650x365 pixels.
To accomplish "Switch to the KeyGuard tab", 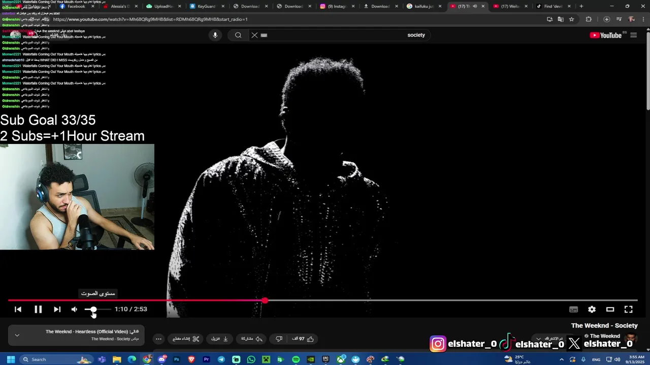I will [x=206, y=6].
